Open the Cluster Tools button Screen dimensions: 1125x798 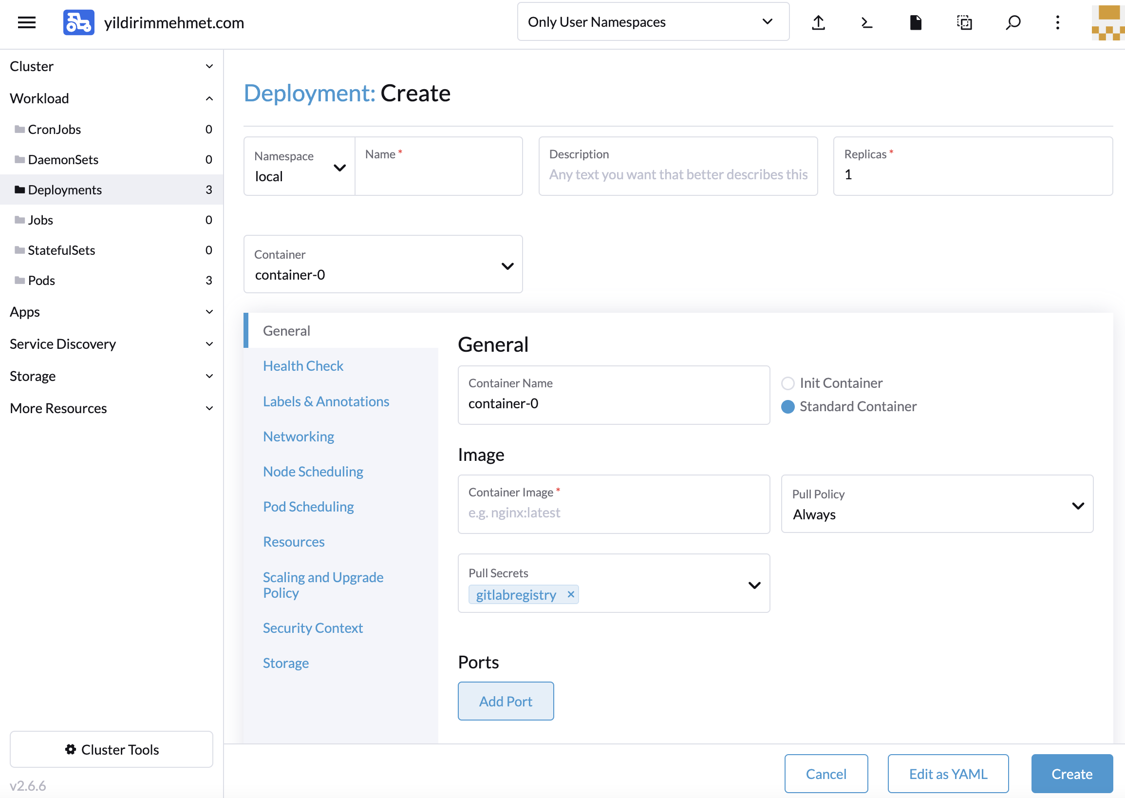tap(112, 749)
